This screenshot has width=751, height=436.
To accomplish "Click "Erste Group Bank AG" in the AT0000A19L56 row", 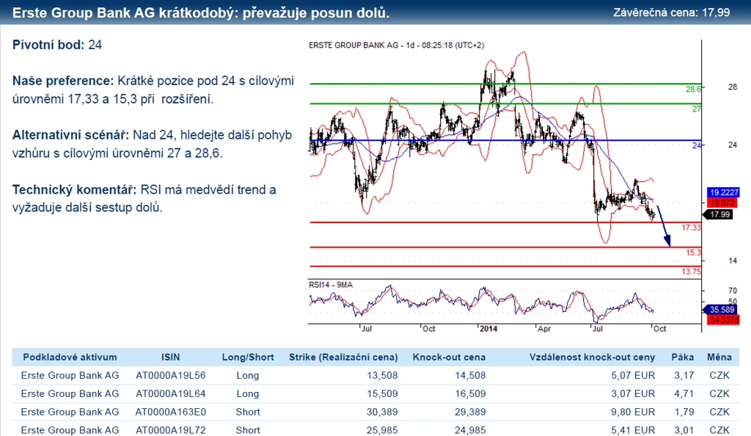I will [x=70, y=376].
